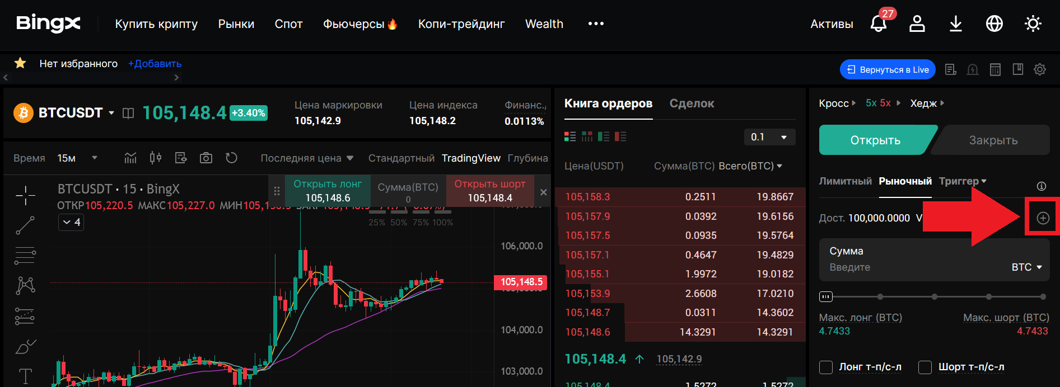Image resolution: width=1060 pixels, height=387 pixels.
Task: Switch theme with the sun icon
Action: tap(1033, 23)
